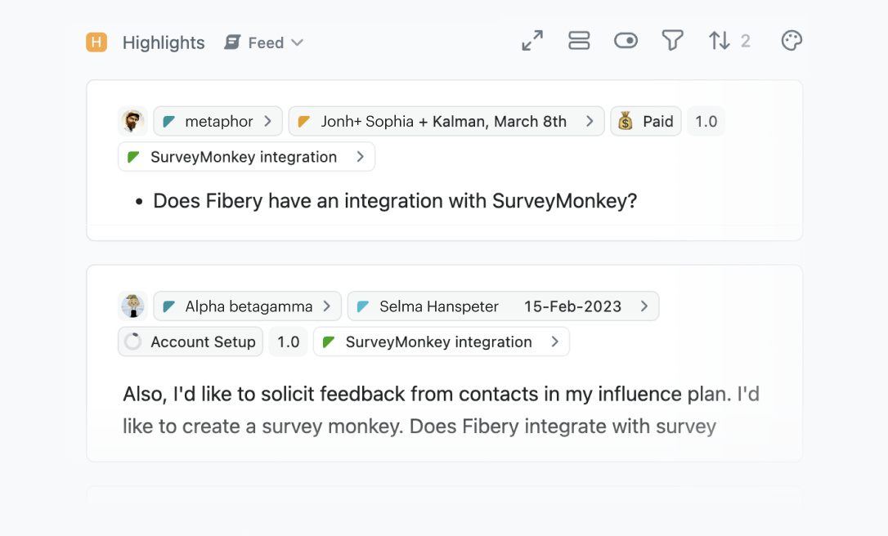The height and width of the screenshot is (536, 888).
Task: Click the Highlights title
Action: 164,42
